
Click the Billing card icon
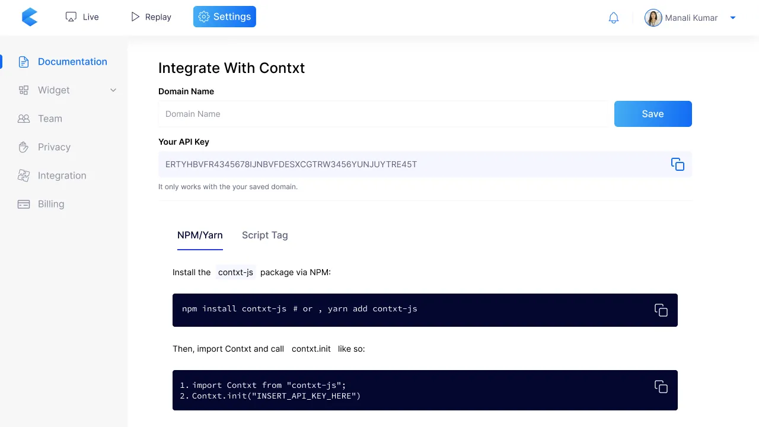coord(24,204)
